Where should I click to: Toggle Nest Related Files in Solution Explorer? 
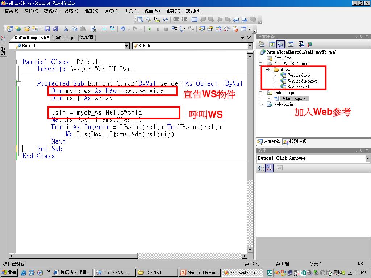coord(280,44)
